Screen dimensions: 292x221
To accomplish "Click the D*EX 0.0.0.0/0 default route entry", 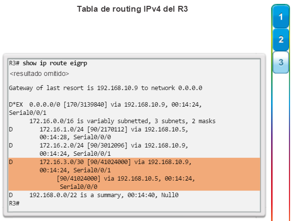I will [x=106, y=105].
